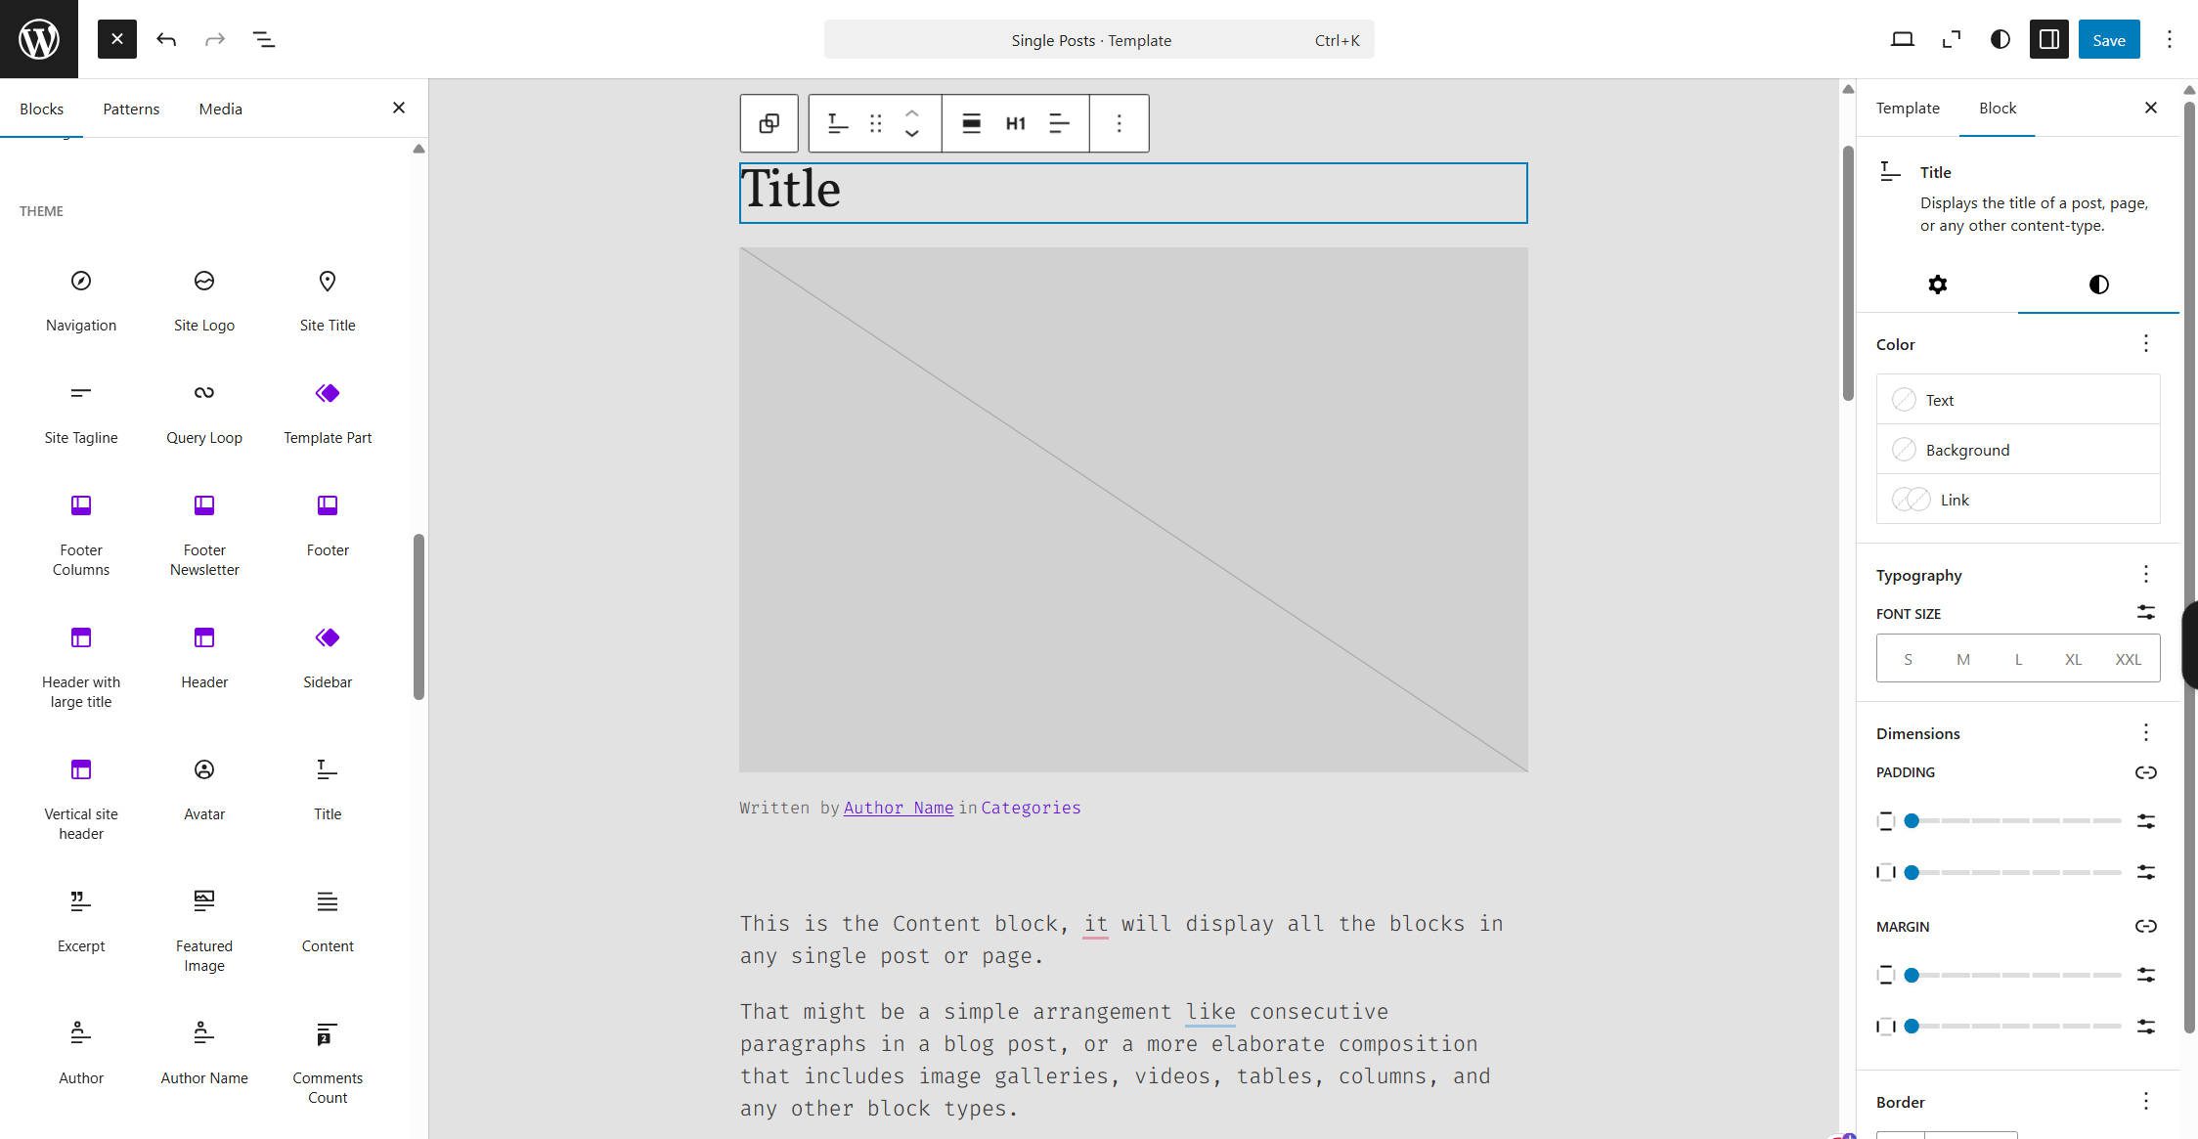Switch to the Template settings tab
Image resolution: width=2198 pixels, height=1139 pixels.
(1908, 109)
